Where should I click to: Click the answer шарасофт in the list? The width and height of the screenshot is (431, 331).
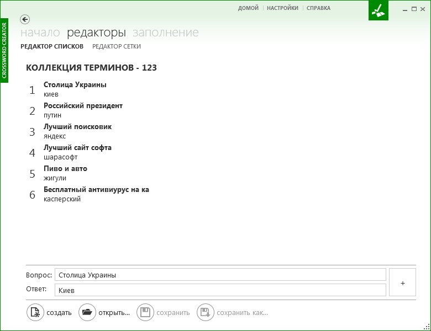pyautogui.click(x=60, y=157)
